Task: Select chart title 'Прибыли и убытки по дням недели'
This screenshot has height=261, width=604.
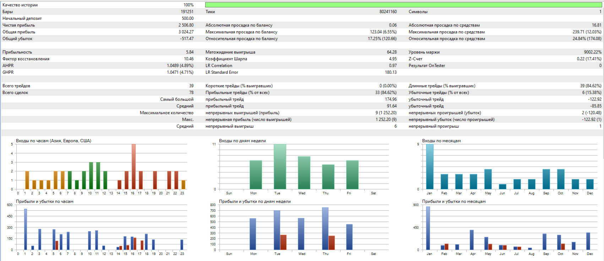Action: tap(255, 201)
